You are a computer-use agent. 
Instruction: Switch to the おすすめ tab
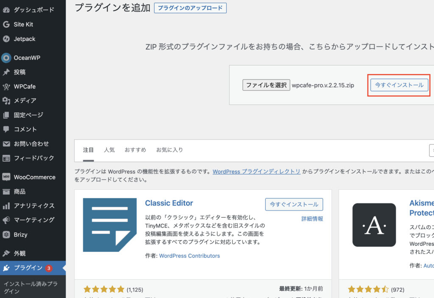click(135, 150)
